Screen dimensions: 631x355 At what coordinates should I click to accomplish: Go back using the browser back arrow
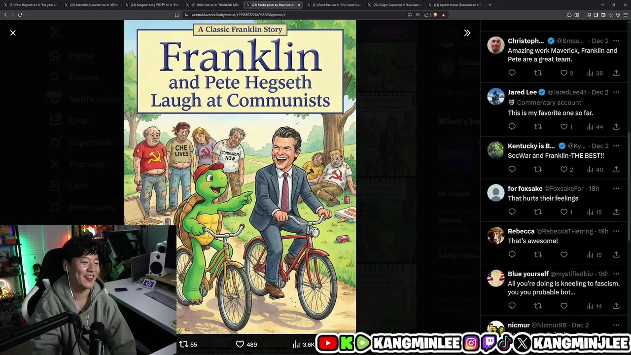tap(5, 15)
